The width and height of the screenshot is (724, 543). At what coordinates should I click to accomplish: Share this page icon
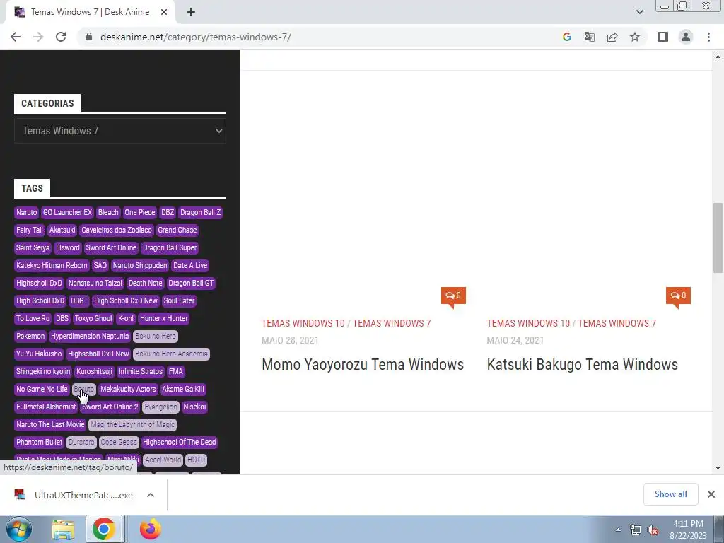click(612, 37)
